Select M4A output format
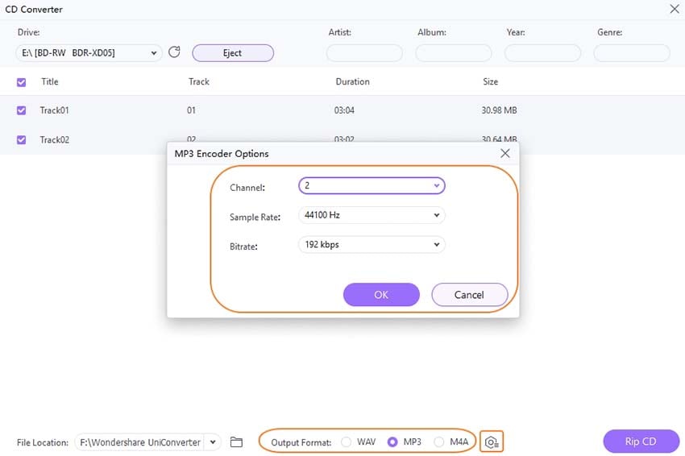The image size is (685, 456). pyautogui.click(x=439, y=442)
